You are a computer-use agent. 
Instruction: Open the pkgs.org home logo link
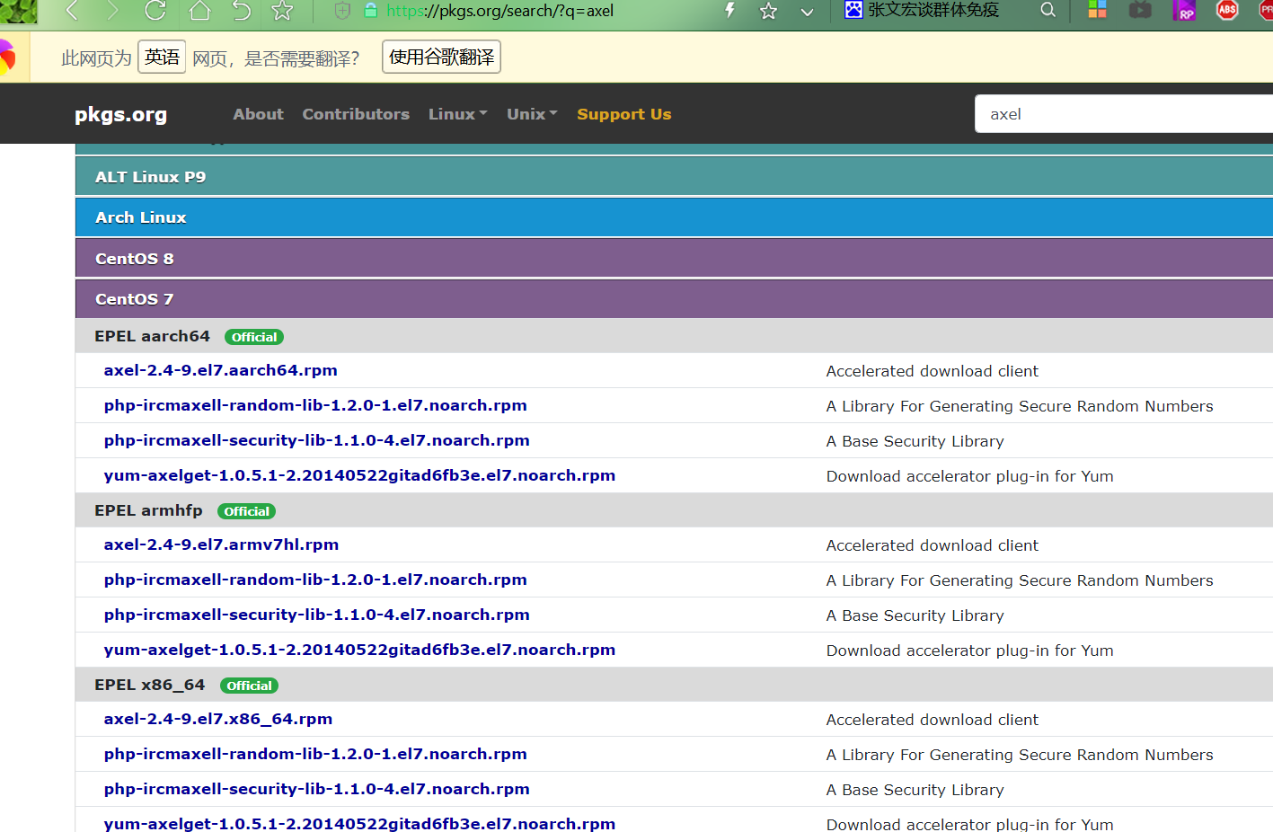click(120, 114)
